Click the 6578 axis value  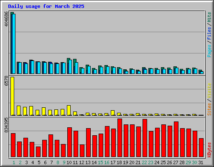pos(6,81)
